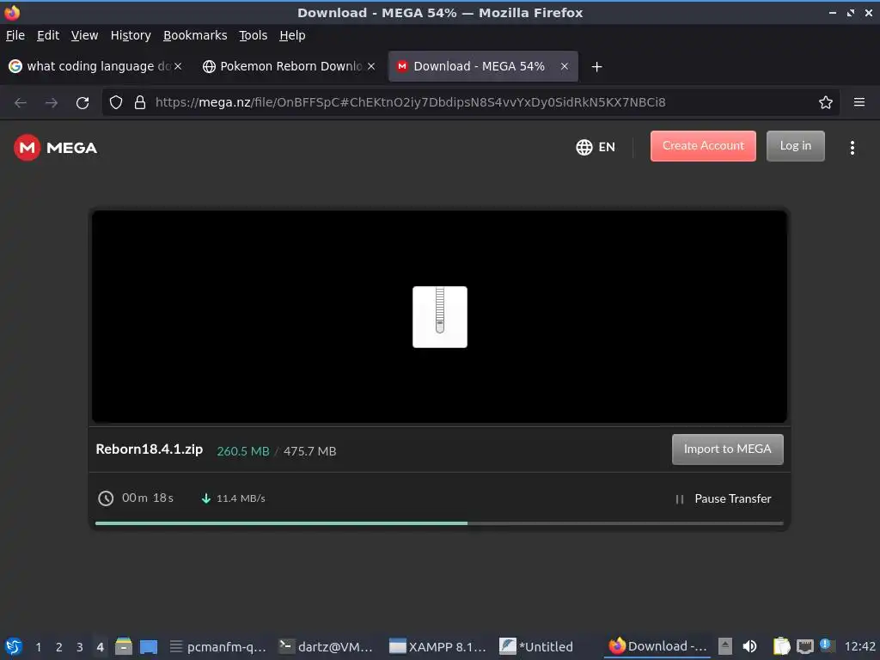Click the download progress bar
Viewport: 880px width, 660px height.
439,523
